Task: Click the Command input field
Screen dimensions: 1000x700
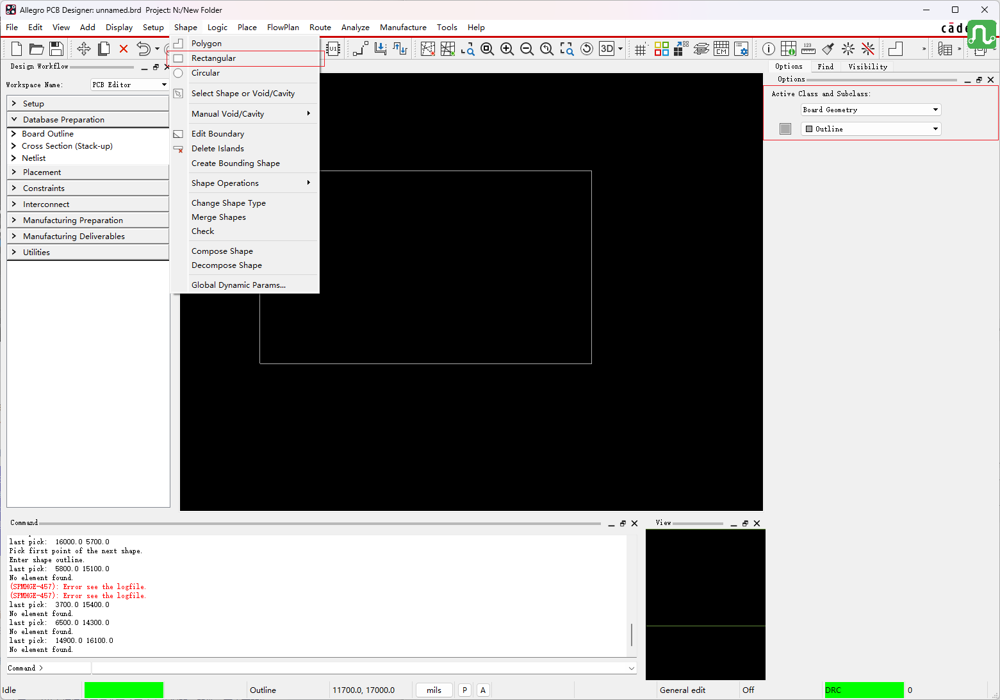Action: [x=364, y=668]
